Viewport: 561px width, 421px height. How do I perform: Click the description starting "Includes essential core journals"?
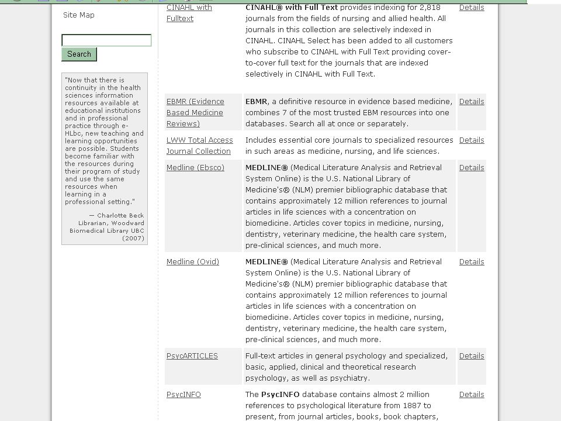point(349,146)
